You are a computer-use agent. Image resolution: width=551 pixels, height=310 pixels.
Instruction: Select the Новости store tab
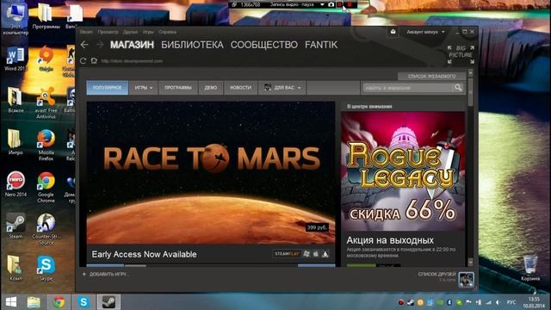pos(240,88)
